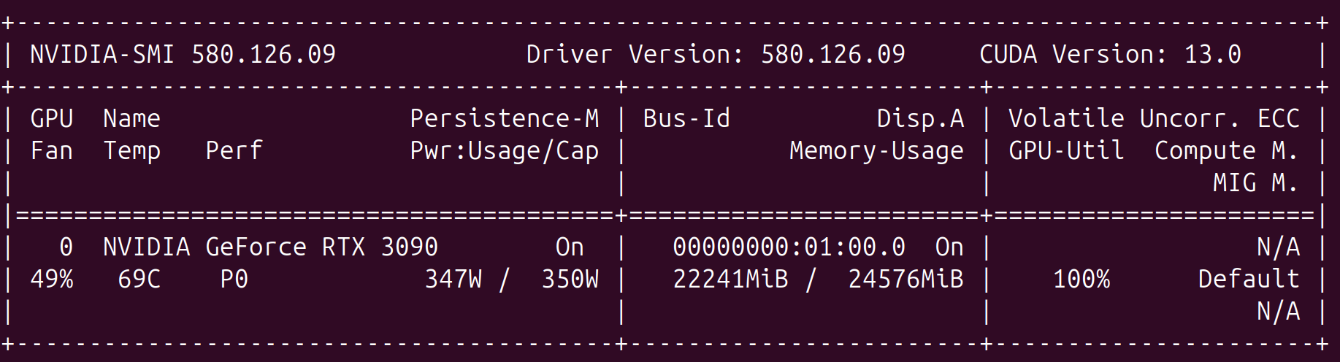
Task: Click the Driver Version 580.126.09 text
Action: point(715,55)
